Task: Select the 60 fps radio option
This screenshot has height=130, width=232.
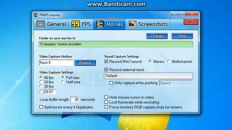Action: (x=41, y=77)
